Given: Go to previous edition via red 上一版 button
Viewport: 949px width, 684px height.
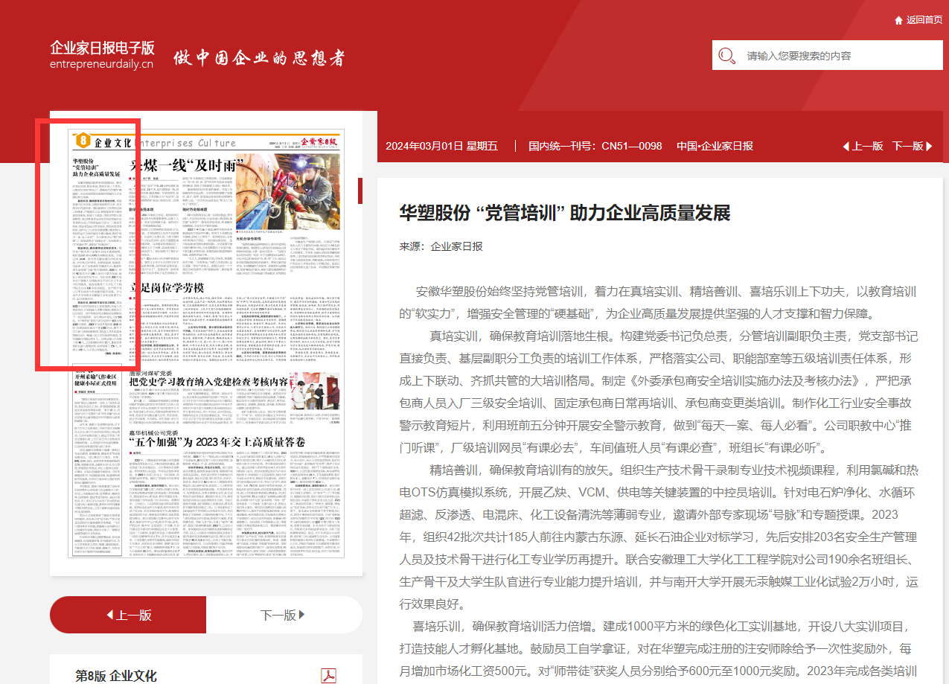Looking at the screenshot, I should click(128, 615).
